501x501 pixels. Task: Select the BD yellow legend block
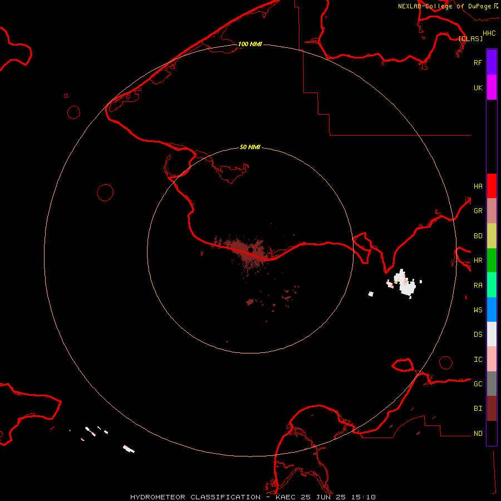point(492,236)
